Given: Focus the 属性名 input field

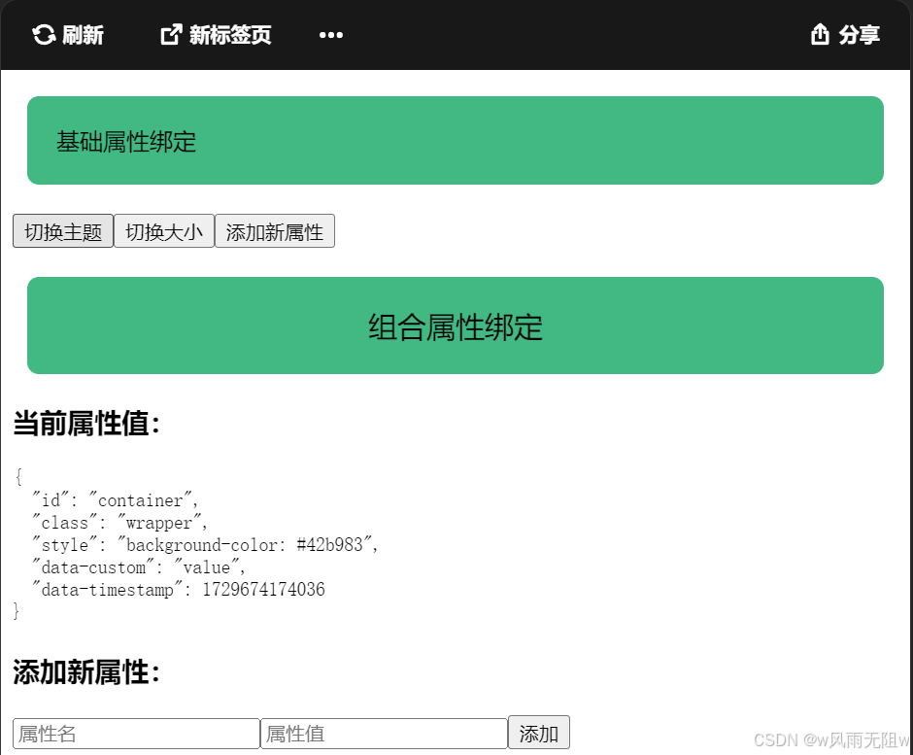Looking at the screenshot, I should (136, 734).
